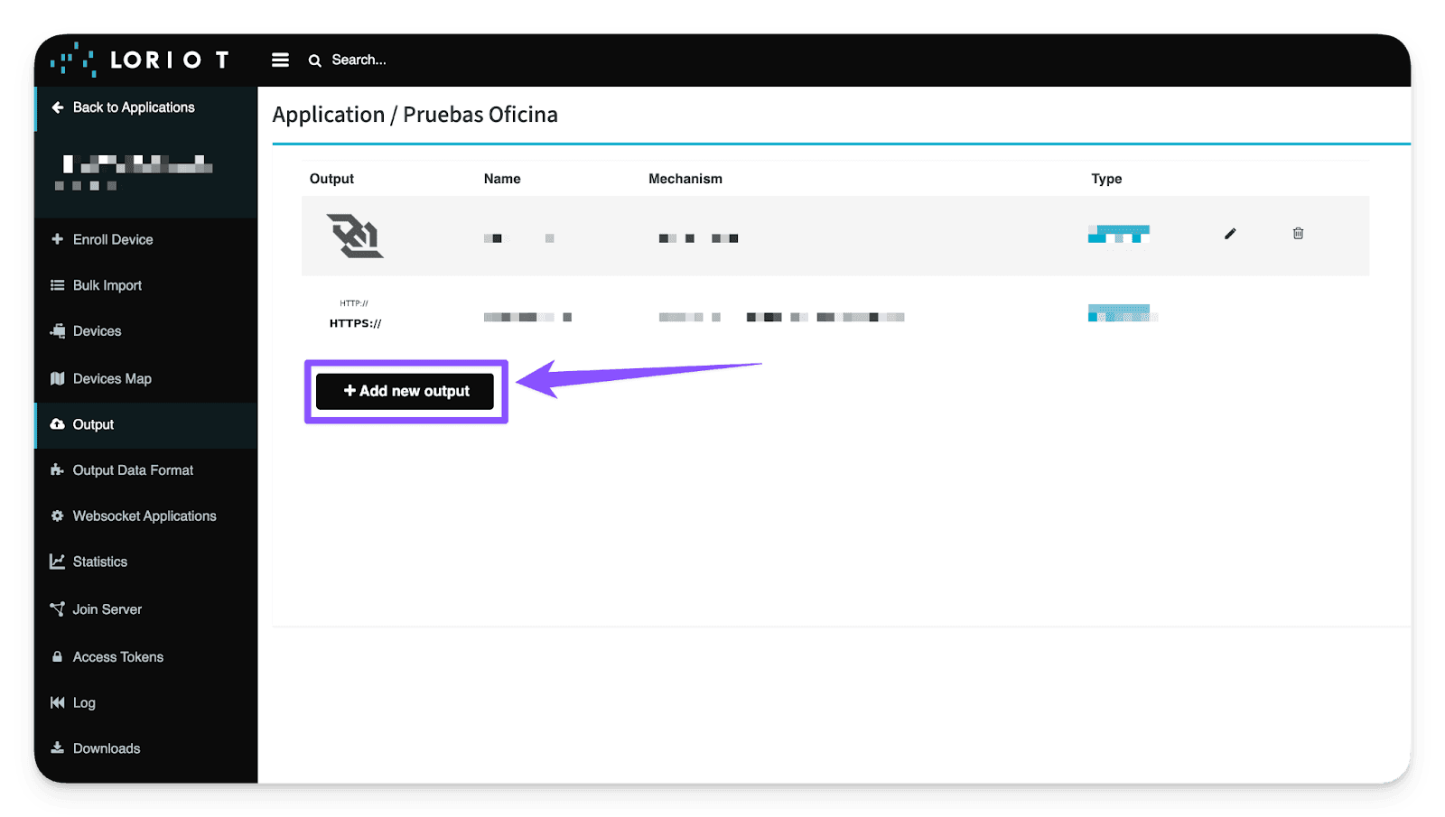This screenshot has height=817, width=1445.
Task: Click the Downloads icon
Action: point(58,747)
